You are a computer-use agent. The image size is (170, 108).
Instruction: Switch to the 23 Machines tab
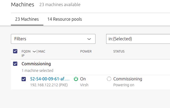[x=27, y=19]
